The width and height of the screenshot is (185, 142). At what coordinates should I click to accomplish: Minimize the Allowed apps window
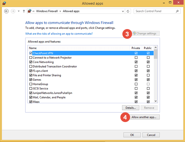pos(164,3)
